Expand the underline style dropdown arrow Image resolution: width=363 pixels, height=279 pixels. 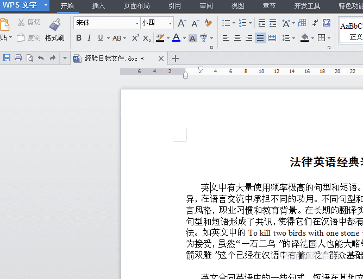click(108, 38)
